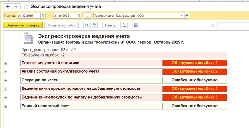Expand 'Ведение книги продаж' section
This screenshot has width=249, height=128.
click(x=6, y=89)
